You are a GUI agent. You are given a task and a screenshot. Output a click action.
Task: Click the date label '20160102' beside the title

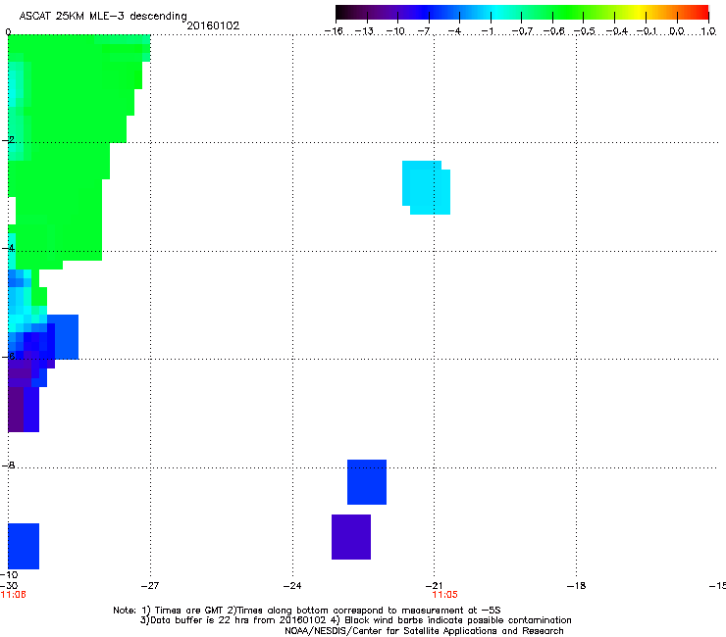213,25
